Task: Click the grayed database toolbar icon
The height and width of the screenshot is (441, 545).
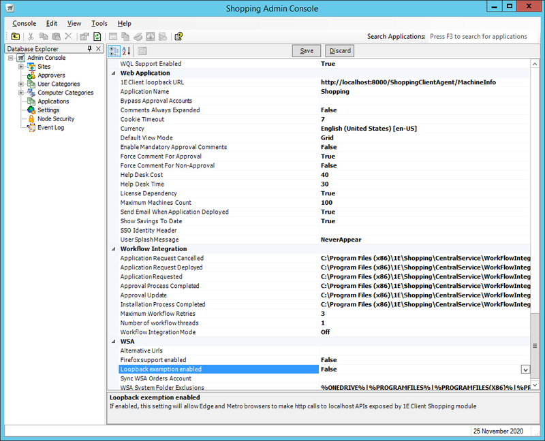Action: point(163,37)
